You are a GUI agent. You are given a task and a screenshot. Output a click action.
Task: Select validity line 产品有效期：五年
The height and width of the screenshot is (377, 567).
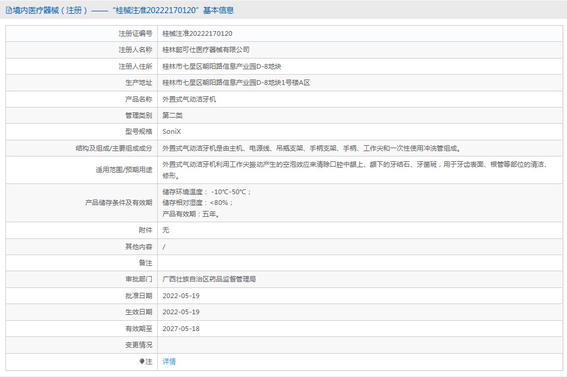(x=191, y=214)
